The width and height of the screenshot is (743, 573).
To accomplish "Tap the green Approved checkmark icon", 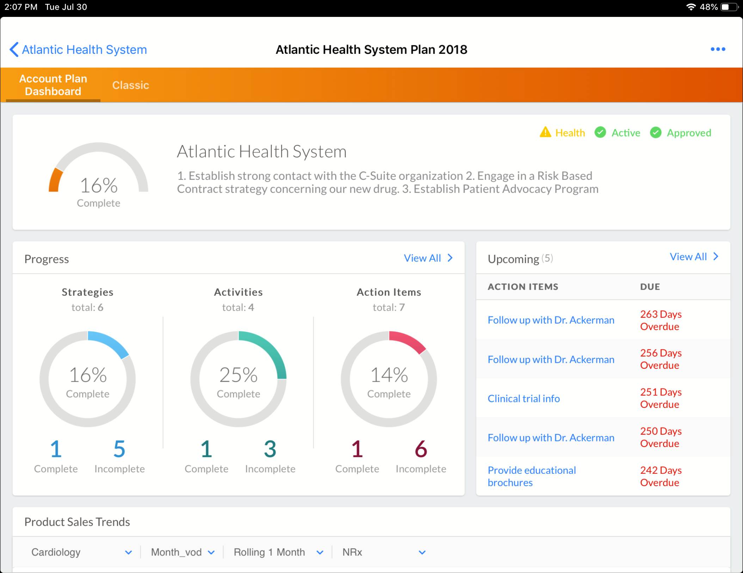I will point(656,133).
